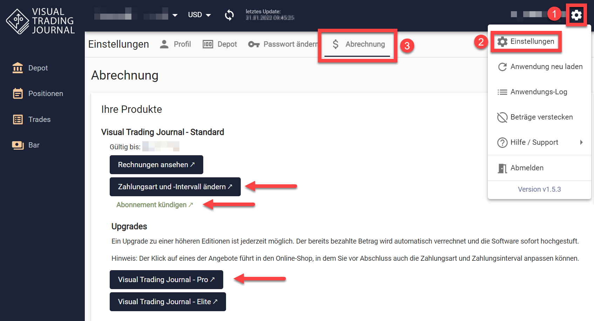Select Anwendung neu laden menu entry
The height and width of the screenshot is (321, 594).
(539, 67)
